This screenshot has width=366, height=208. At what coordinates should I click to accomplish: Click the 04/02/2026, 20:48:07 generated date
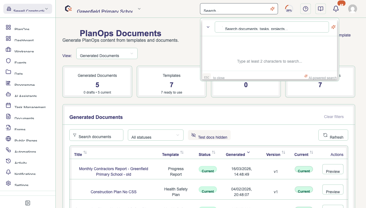coord(241,192)
